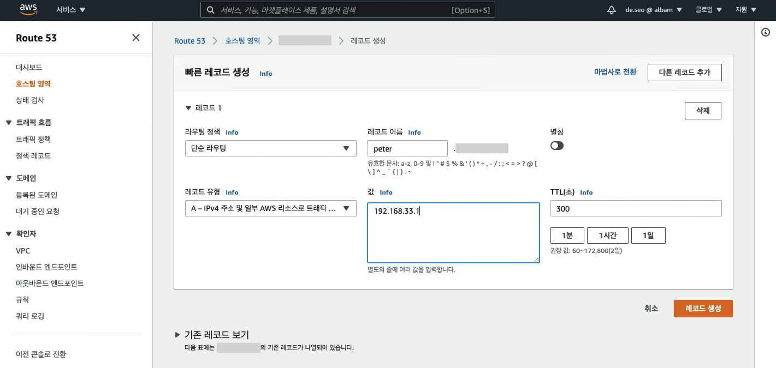Click the AWS logo home icon
The height and width of the screenshot is (368, 776).
pyautogui.click(x=28, y=9)
